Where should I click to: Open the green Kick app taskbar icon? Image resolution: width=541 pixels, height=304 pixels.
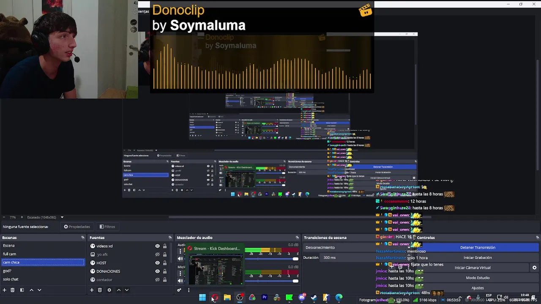pyautogui.click(x=289, y=298)
